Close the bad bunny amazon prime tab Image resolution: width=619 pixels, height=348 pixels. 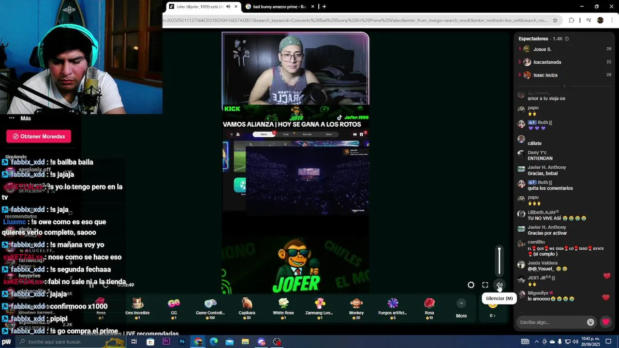pyautogui.click(x=313, y=6)
